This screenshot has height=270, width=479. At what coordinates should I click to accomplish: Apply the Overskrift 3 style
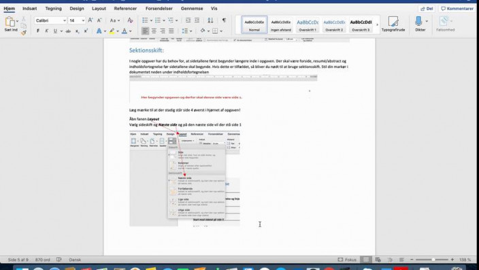click(x=361, y=24)
